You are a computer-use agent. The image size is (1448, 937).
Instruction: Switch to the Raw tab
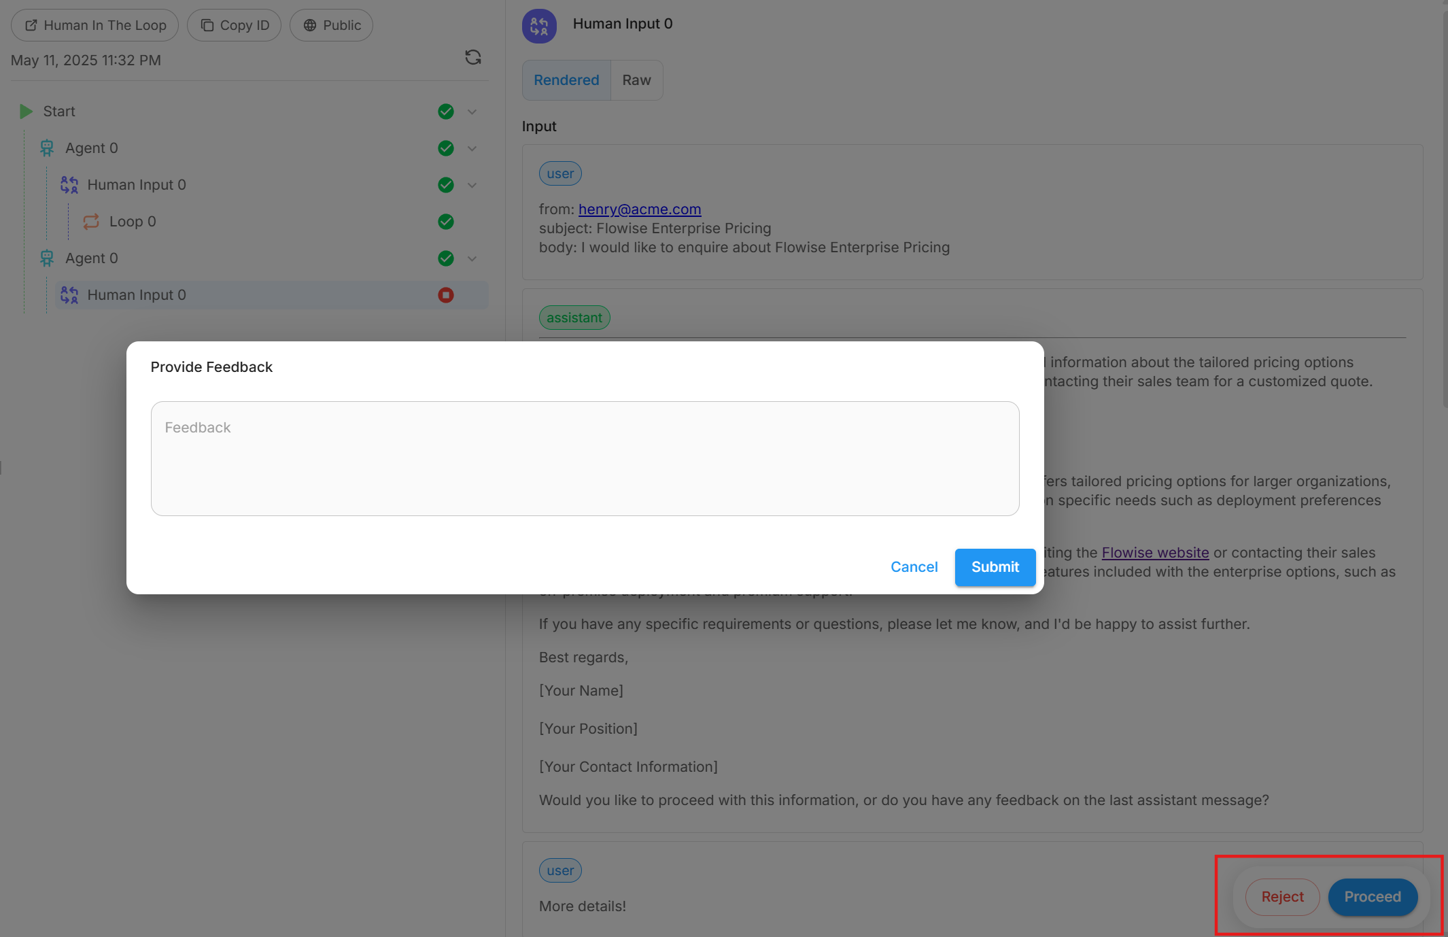pos(636,80)
